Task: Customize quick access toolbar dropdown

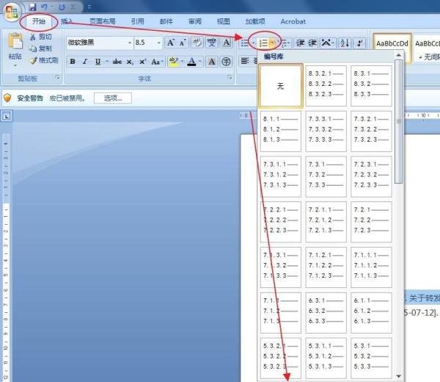Action: 89,7
